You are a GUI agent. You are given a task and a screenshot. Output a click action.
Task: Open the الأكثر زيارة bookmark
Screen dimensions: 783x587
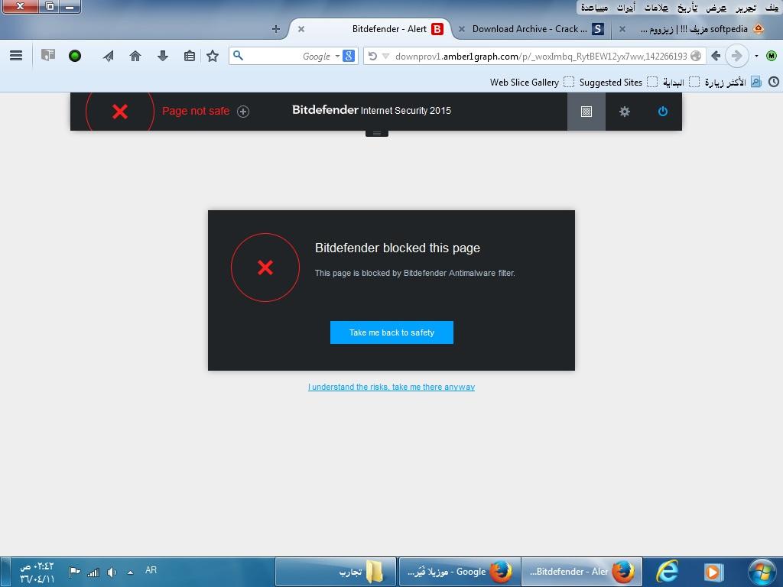click(733, 83)
